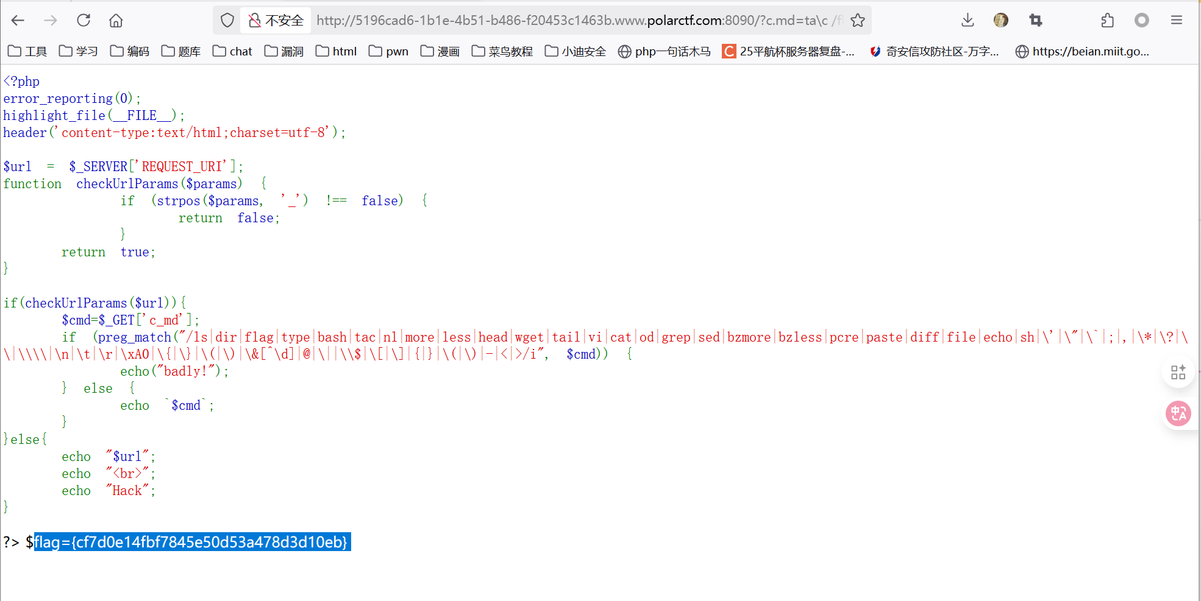Click the $cmd=$_GET['c_md']; line
Screen dimensions: 1201x601
click(x=130, y=320)
